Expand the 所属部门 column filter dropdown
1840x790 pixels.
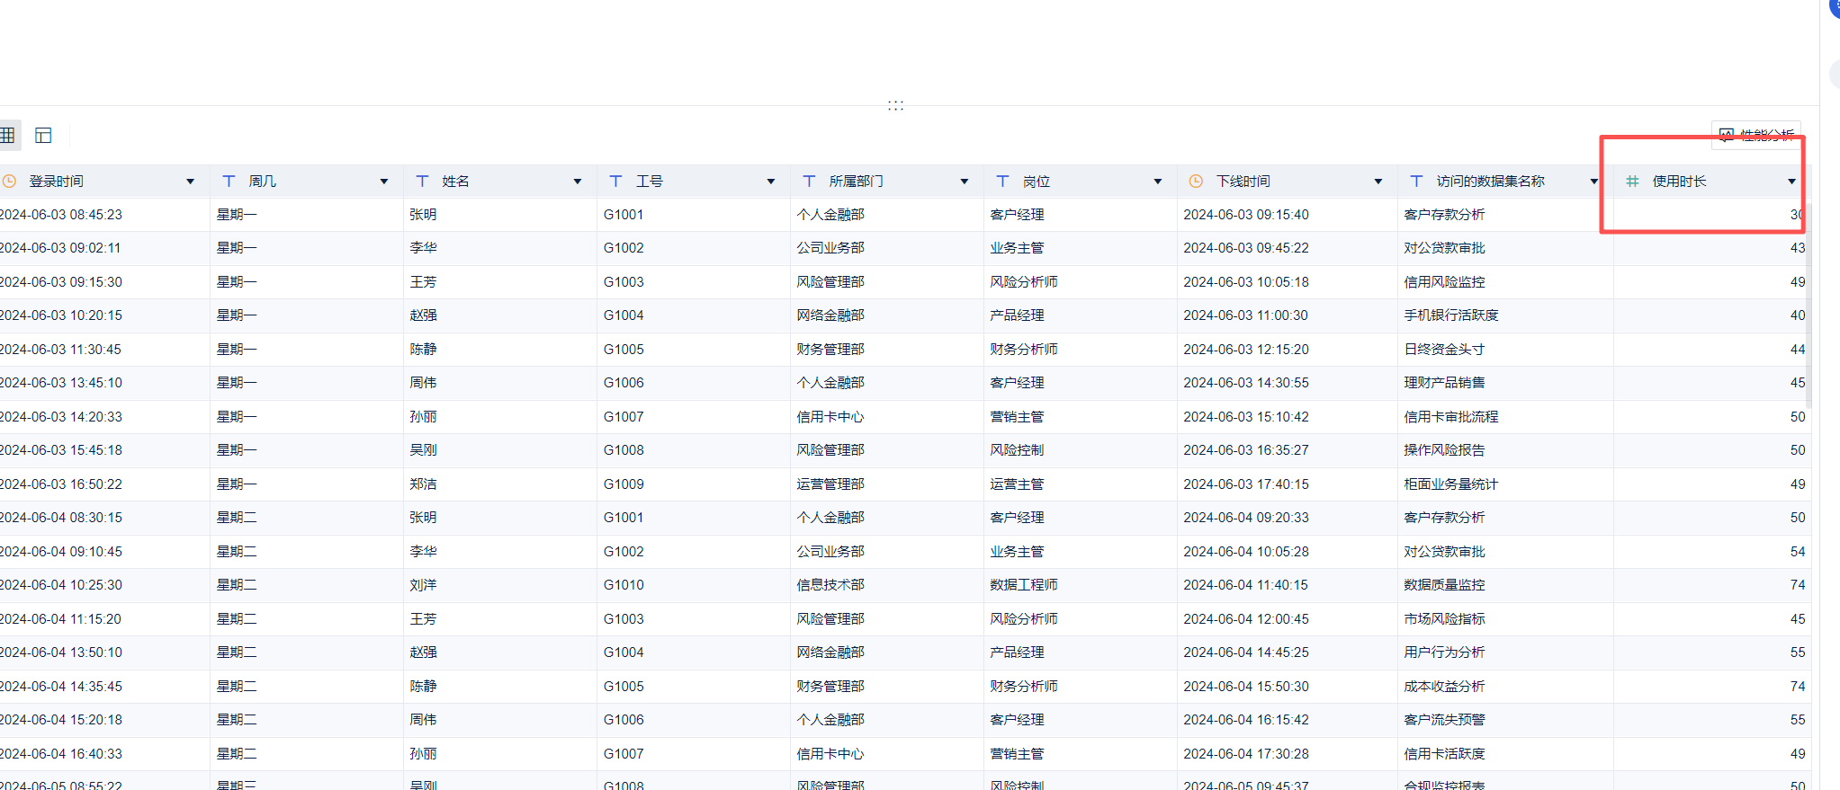point(964,182)
